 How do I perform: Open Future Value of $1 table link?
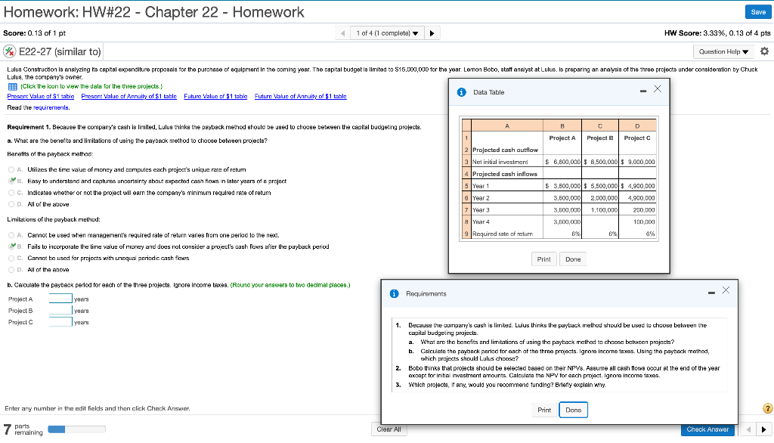click(x=215, y=96)
